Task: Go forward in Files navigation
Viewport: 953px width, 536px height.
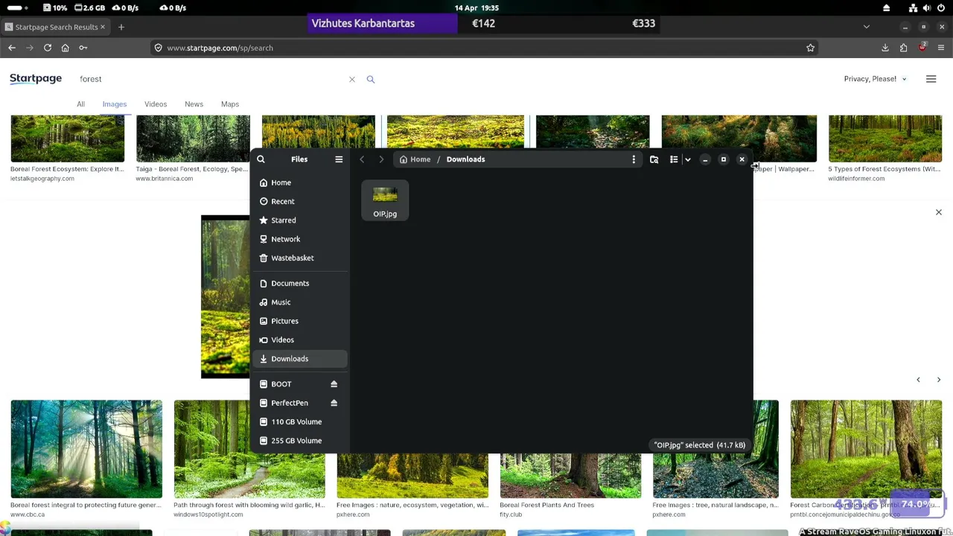Action: point(381,159)
